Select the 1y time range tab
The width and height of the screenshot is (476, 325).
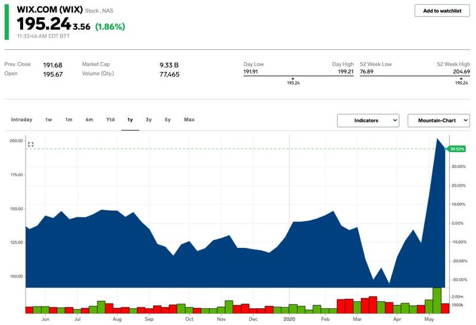pos(130,120)
